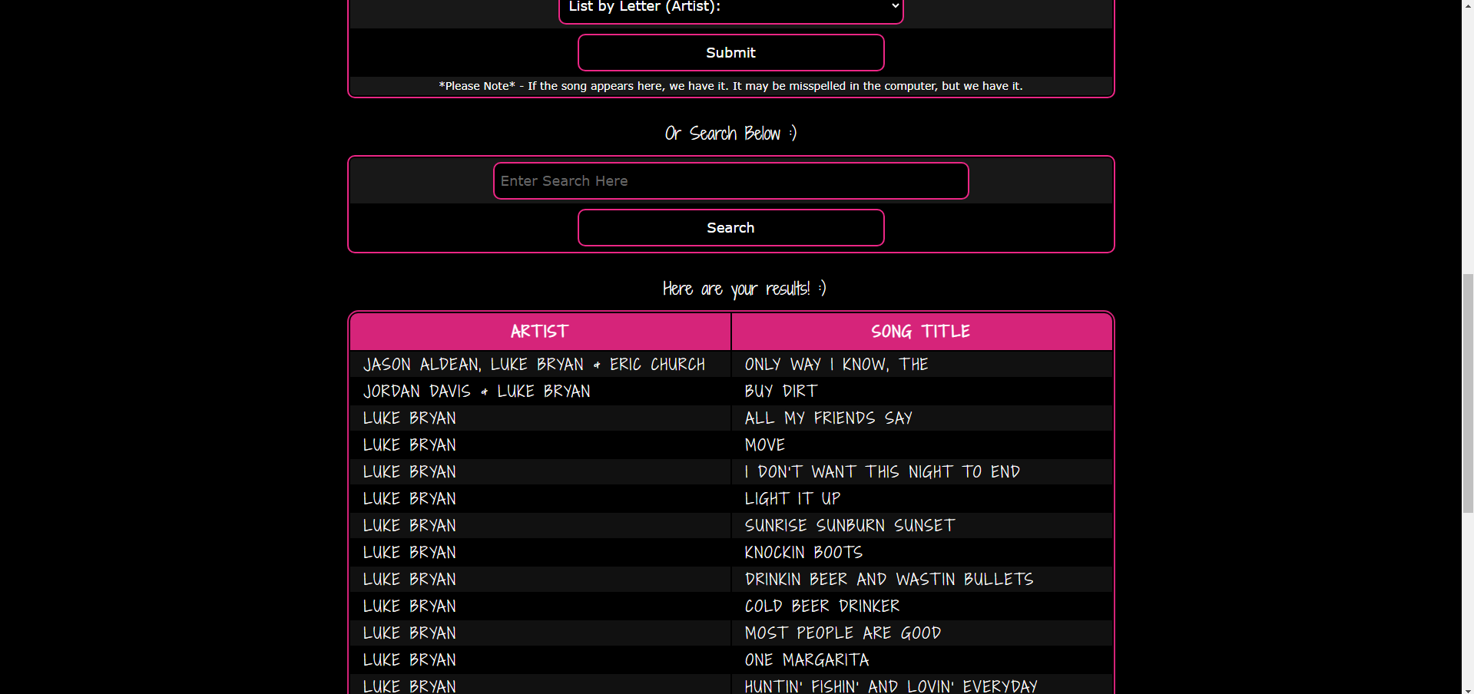Click the Here are your results heading

pos(744,289)
